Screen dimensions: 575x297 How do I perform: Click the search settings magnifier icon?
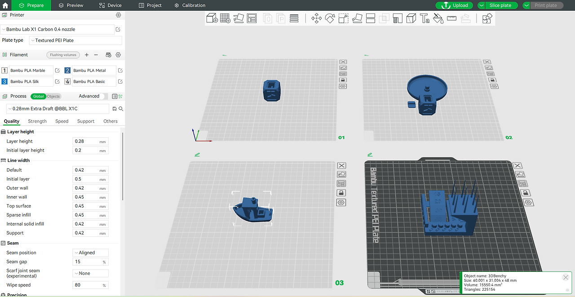click(x=121, y=109)
